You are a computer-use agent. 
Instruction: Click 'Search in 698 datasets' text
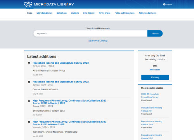98,28
